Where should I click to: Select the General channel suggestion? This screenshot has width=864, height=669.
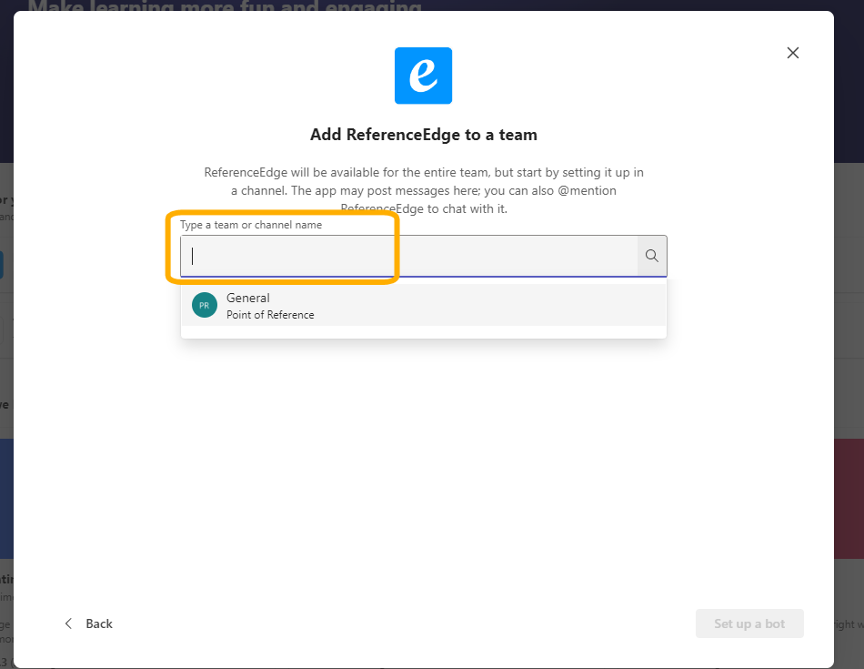point(248,298)
